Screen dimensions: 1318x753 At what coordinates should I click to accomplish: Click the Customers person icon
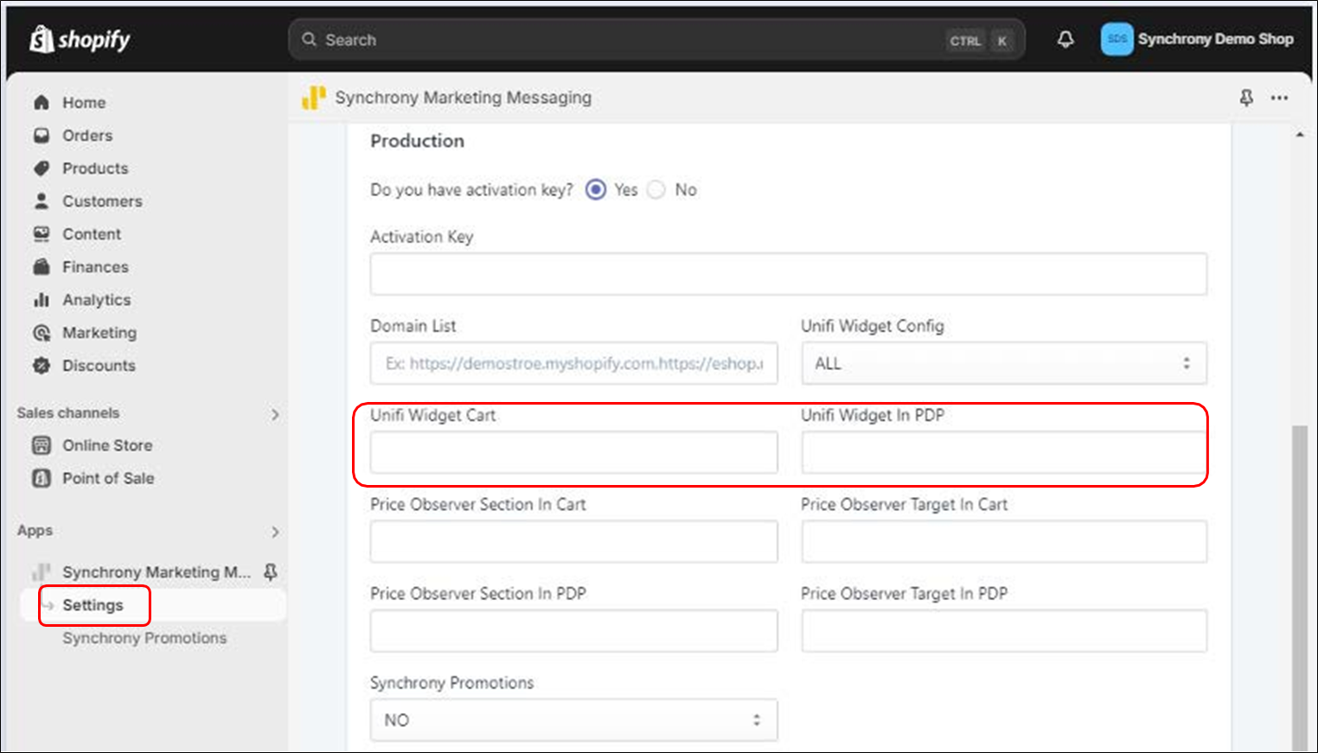pyautogui.click(x=42, y=201)
